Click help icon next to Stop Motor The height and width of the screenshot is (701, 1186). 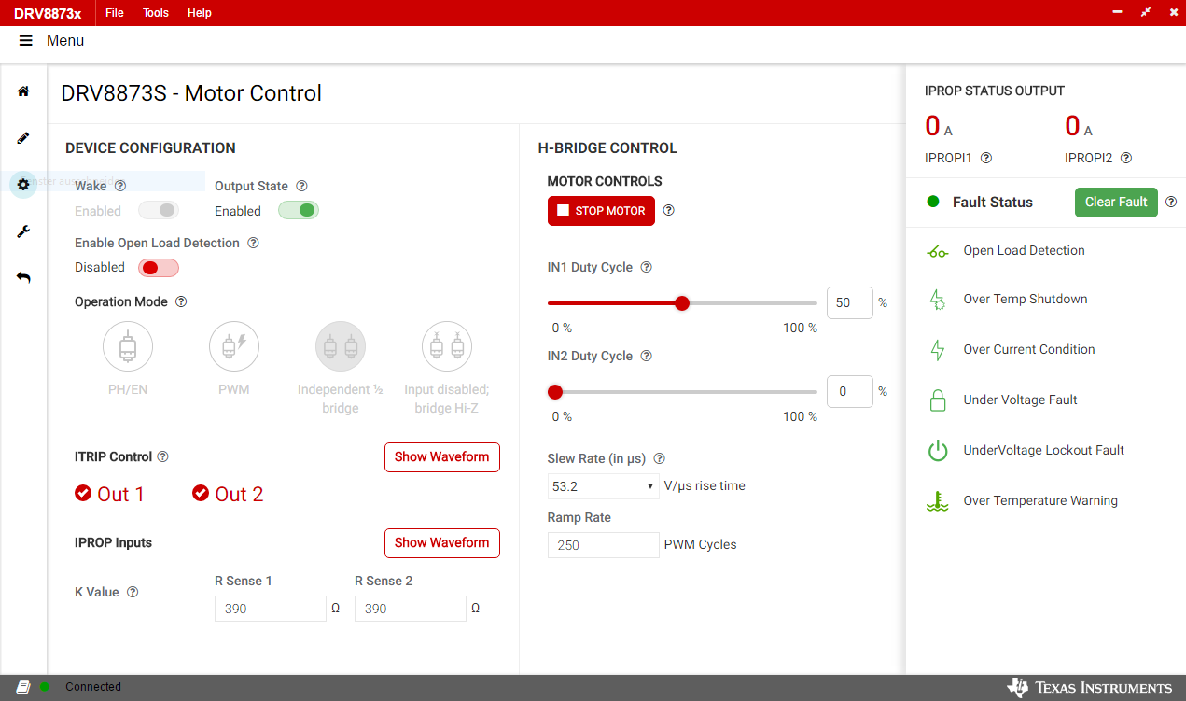[x=668, y=210]
